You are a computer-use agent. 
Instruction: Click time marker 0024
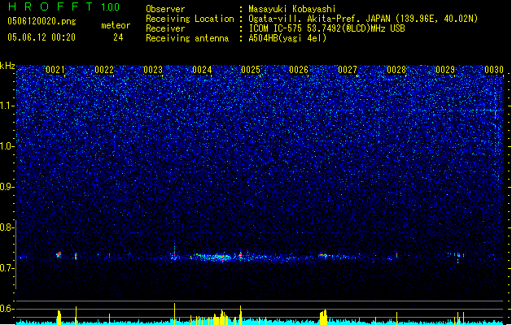(202, 70)
